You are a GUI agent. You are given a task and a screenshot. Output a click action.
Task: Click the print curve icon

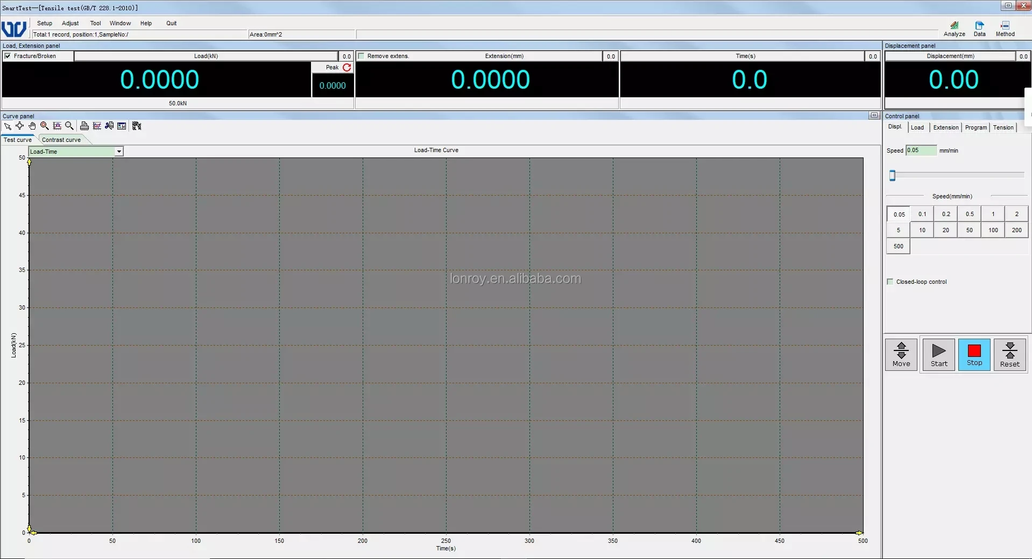(x=84, y=126)
